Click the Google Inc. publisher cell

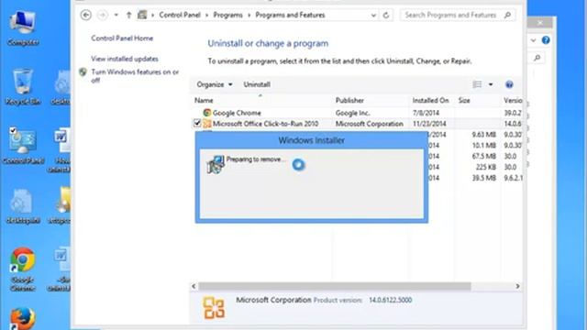[352, 113]
